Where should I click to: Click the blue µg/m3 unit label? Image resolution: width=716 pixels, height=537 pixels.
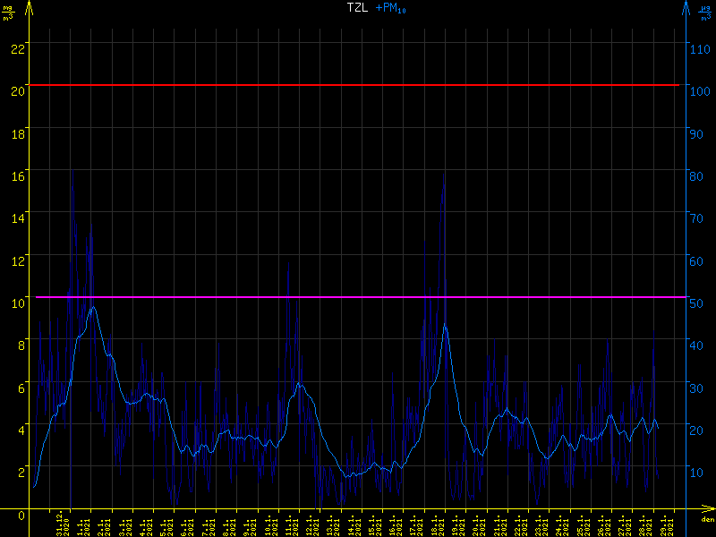(x=705, y=13)
